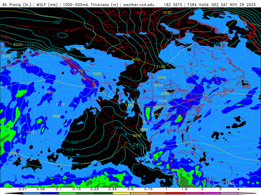Click the '6h Precip (in.)' title text

point(17,5)
